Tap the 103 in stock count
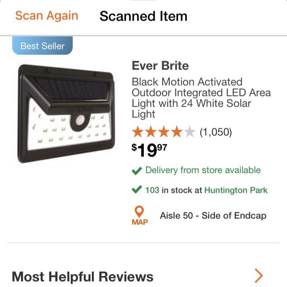287x287 pixels. coord(152,190)
